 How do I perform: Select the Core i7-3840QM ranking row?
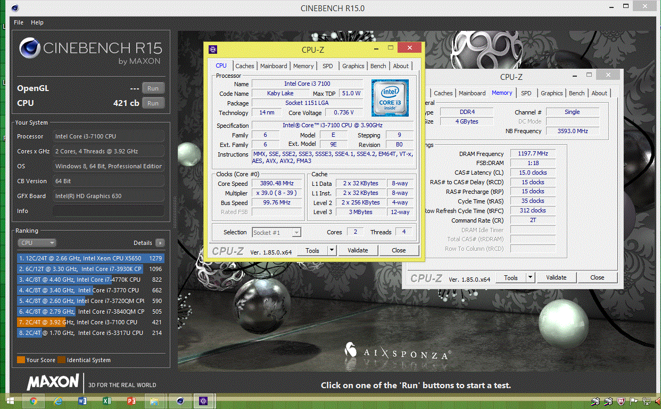pyautogui.click(x=90, y=312)
